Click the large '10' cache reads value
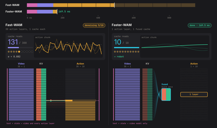Image resolution: width=217 pixels, height=128 pixels. (x=118, y=42)
